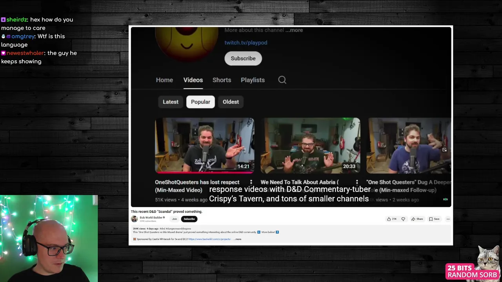Play the 14:21 OneShotQuesters lost respect thumbnail
The image size is (502, 282).
[x=204, y=146]
